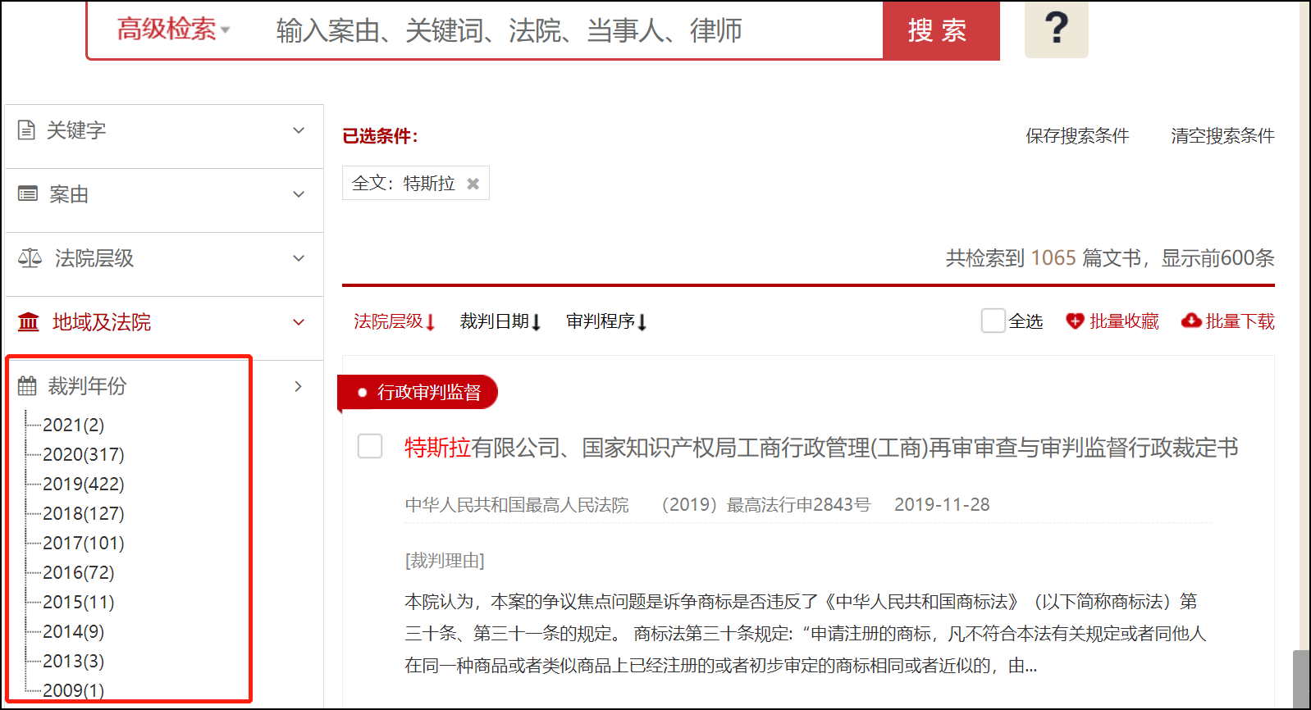Sort results by 审判程序

pos(606,321)
